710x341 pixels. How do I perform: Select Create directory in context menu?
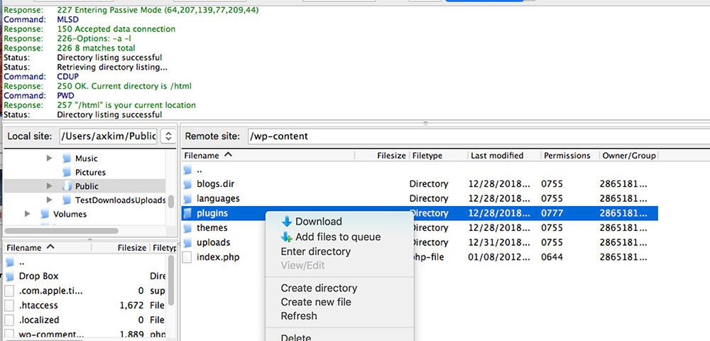pos(319,288)
